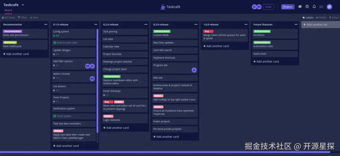The height and width of the screenshot is (156, 340).
Task: Toggle Fields display option
Action: coord(321,18)
